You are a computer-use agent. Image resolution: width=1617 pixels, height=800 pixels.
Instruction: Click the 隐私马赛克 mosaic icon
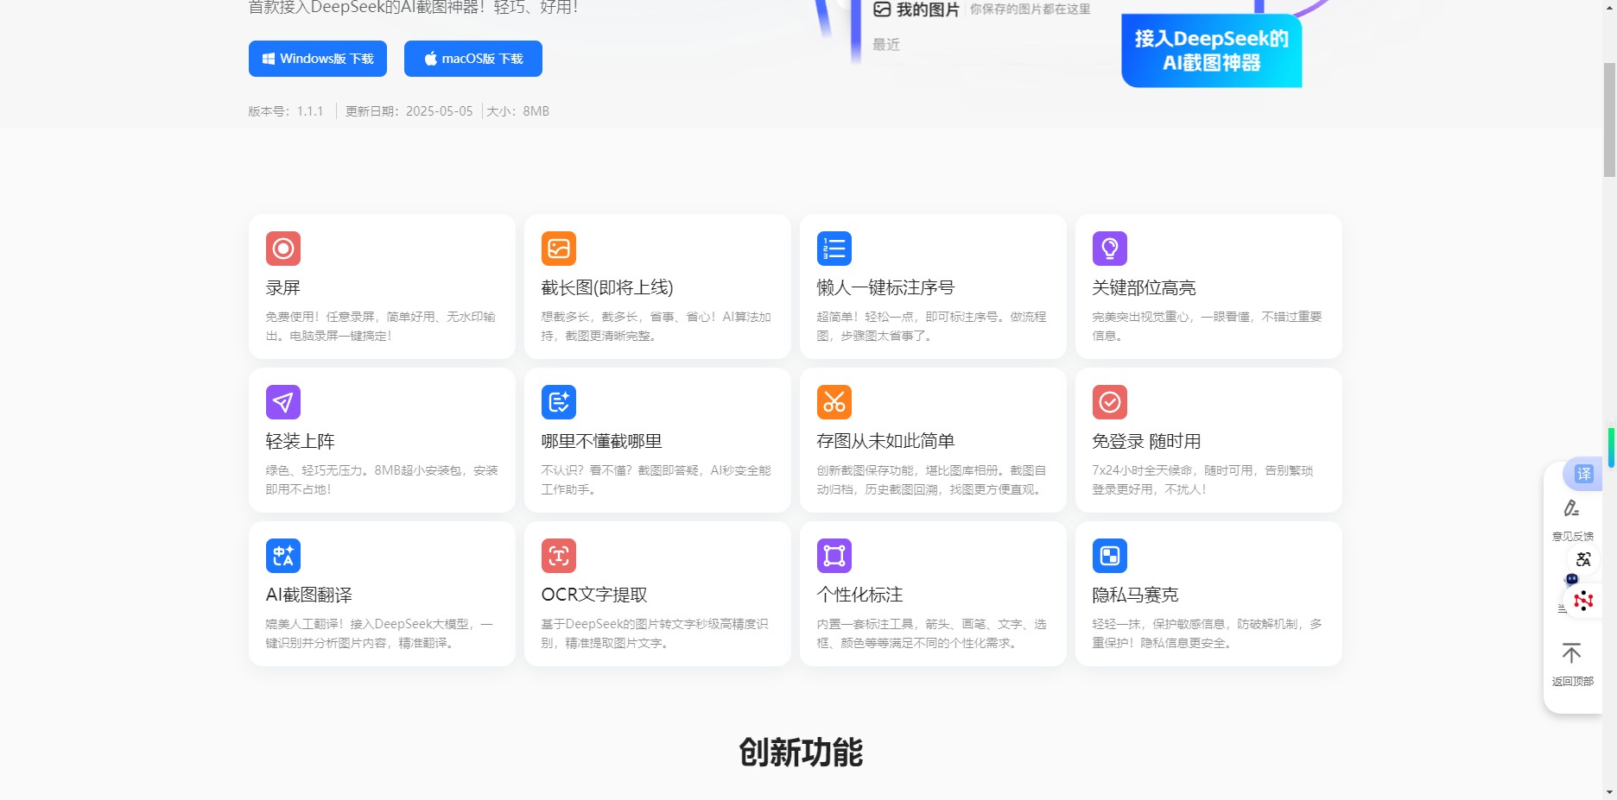(1109, 556)
